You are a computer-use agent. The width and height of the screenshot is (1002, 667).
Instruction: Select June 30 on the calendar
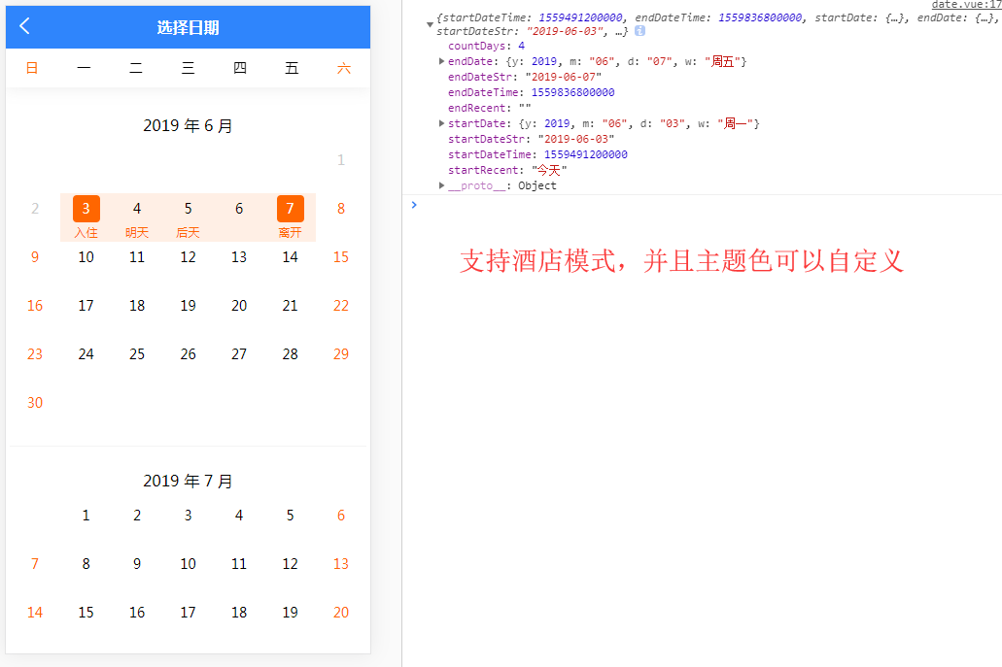pyautogui.click(x=35, y=402)
